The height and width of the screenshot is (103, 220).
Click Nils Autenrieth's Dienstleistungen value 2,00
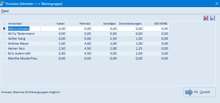click(x=130, y=53)
